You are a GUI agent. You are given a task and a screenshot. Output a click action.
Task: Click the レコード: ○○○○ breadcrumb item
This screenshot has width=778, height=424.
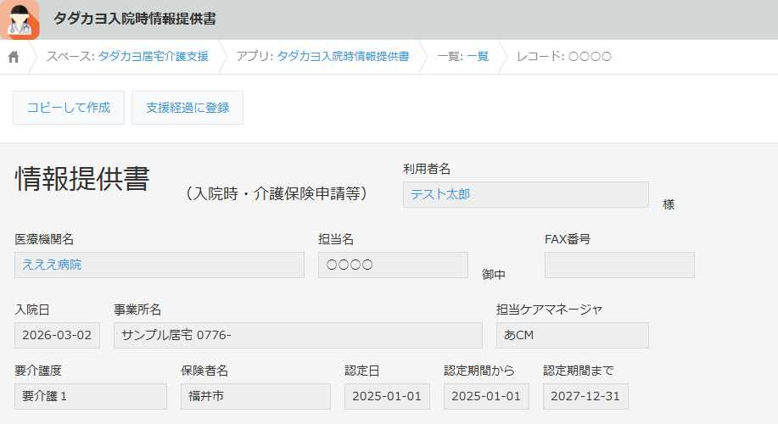pos(563,57)
